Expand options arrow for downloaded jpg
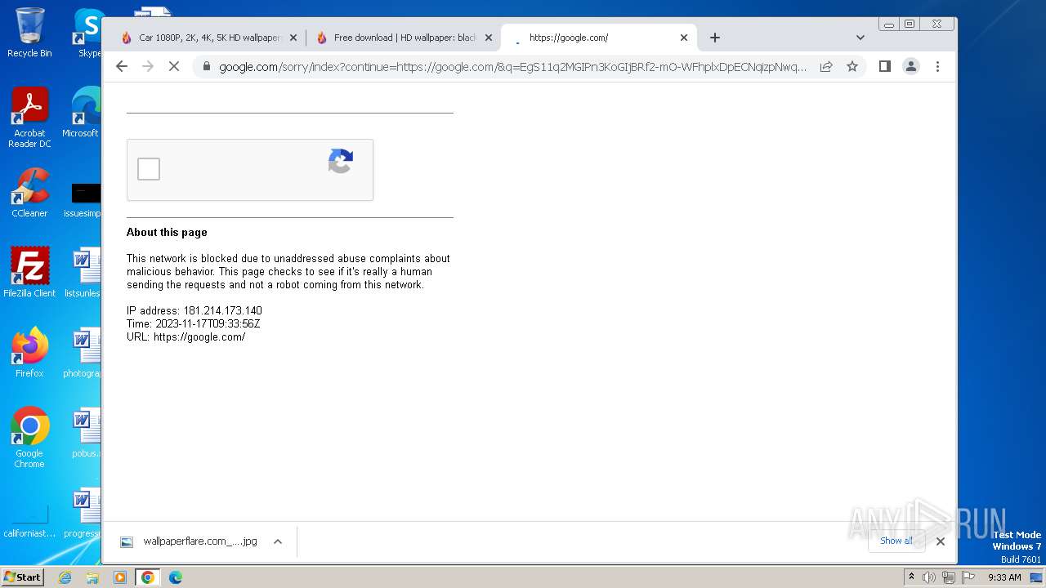 [278, 541]
